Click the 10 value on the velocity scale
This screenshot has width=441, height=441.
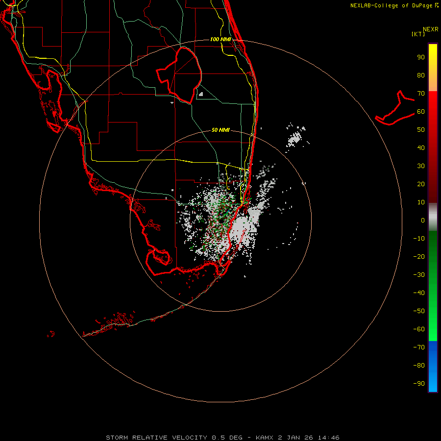point(421,202)
